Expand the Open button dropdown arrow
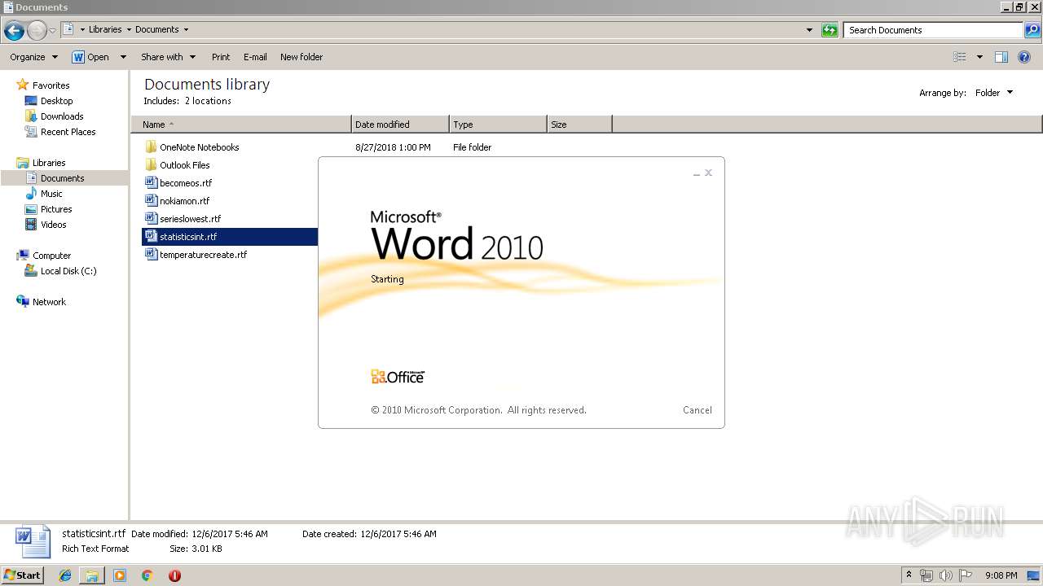Viewport: 1043px width, 586px height. click(123, 57)
